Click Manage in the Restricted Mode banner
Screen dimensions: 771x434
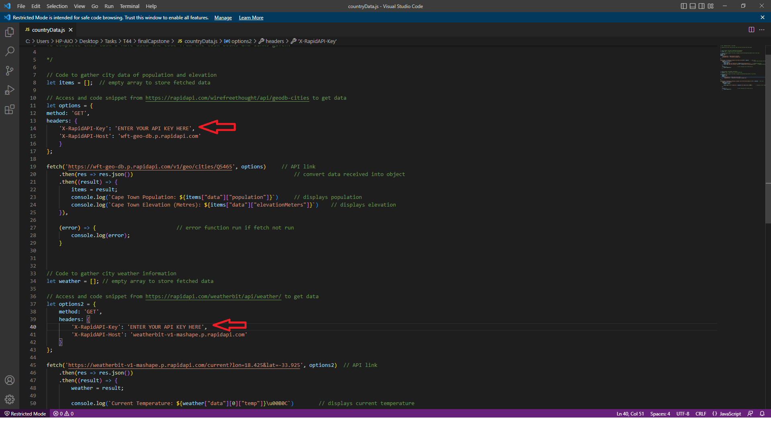click(x=223, y=17)
